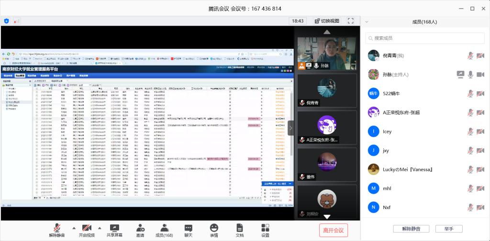This screenshot has height=241, width=490.
Task: Open the network signal status icon
Action: click(x=17, y=21)
